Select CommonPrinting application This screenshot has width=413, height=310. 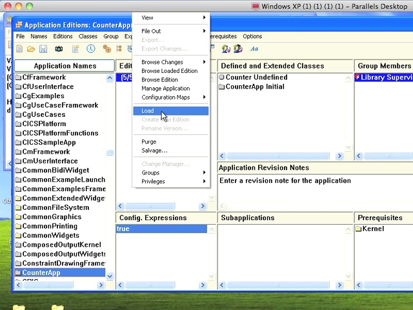[x=60, y=226]
